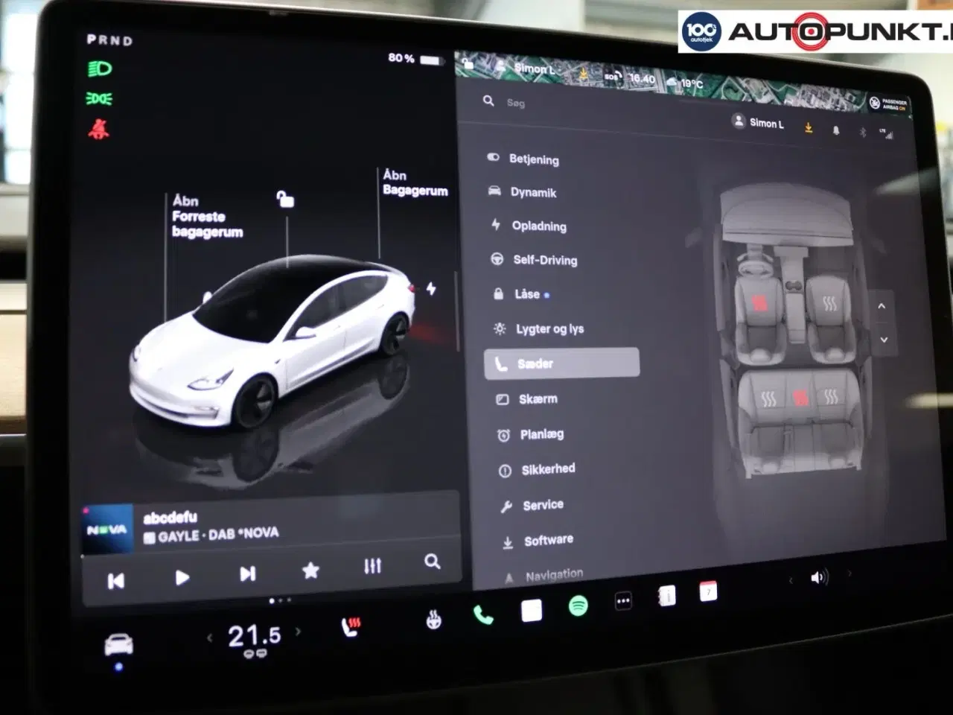The image size is (953, 715).
Task: Tap the volume speaker icon
Action: tap(819, 577)
